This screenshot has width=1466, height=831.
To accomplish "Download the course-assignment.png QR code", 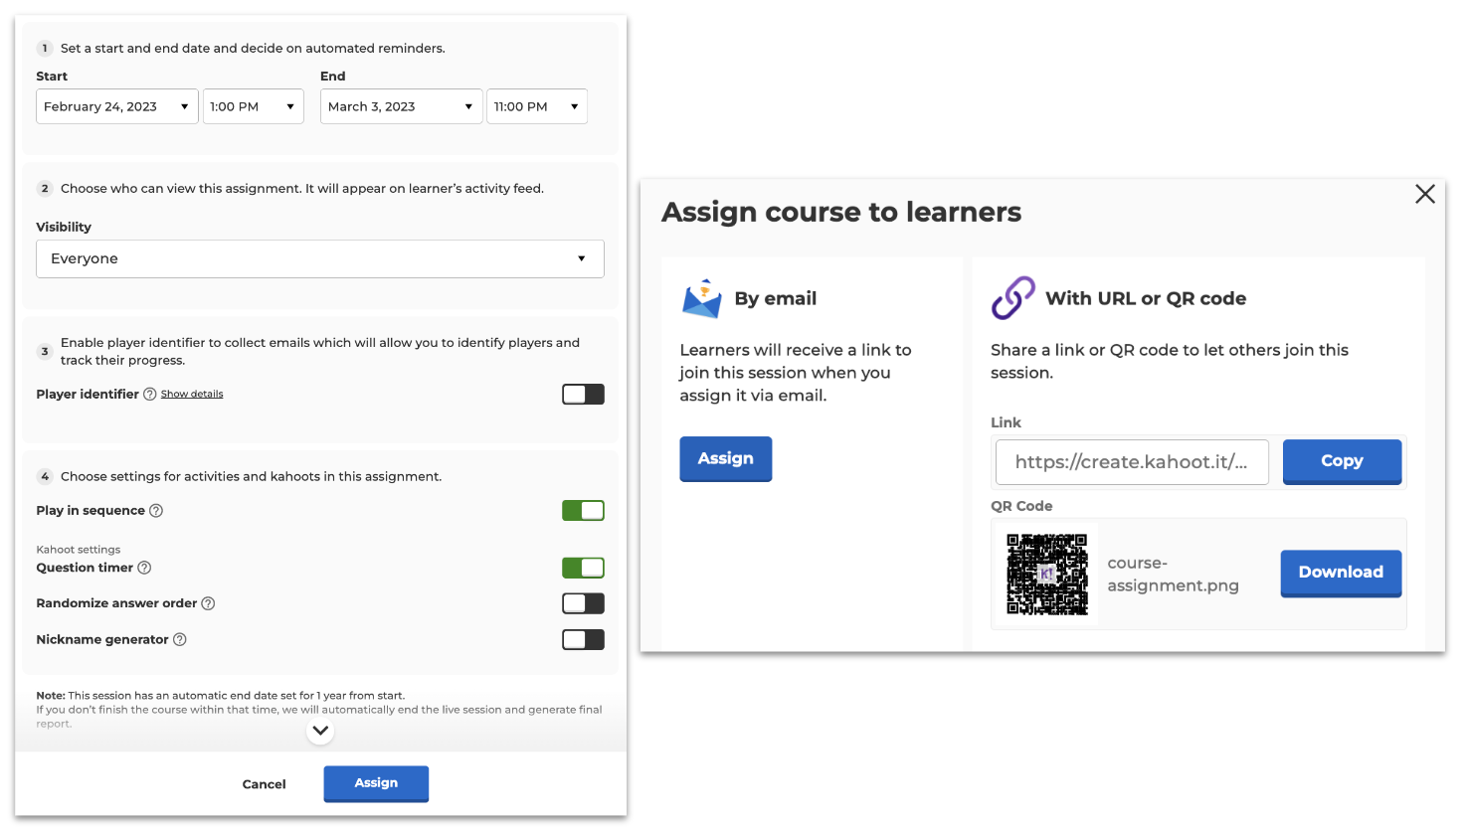I will pyautogui.click(x=1340, y=573).
